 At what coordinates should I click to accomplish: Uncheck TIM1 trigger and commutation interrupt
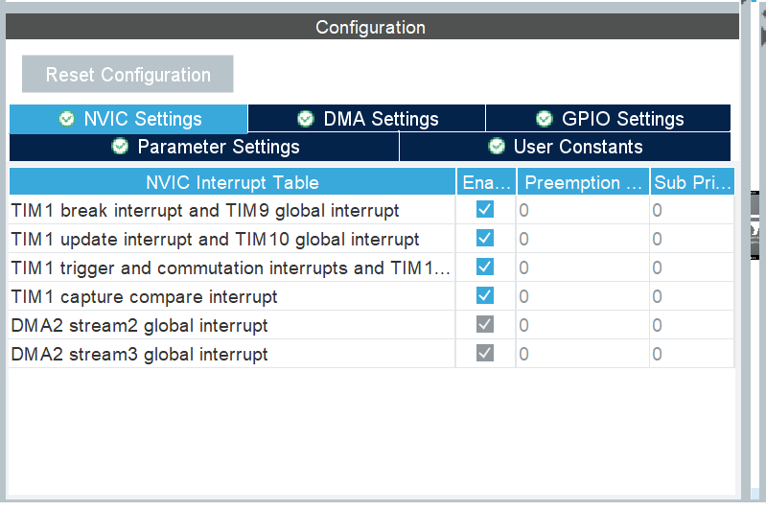485,267
